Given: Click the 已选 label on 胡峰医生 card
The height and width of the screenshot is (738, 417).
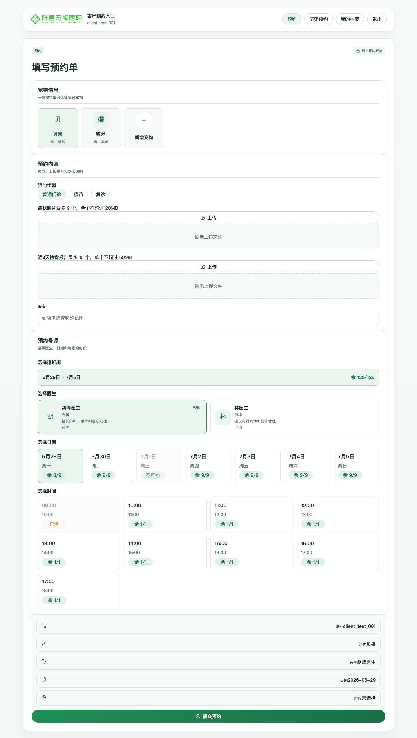Looking at the screenshot, I should click(196, 408).
